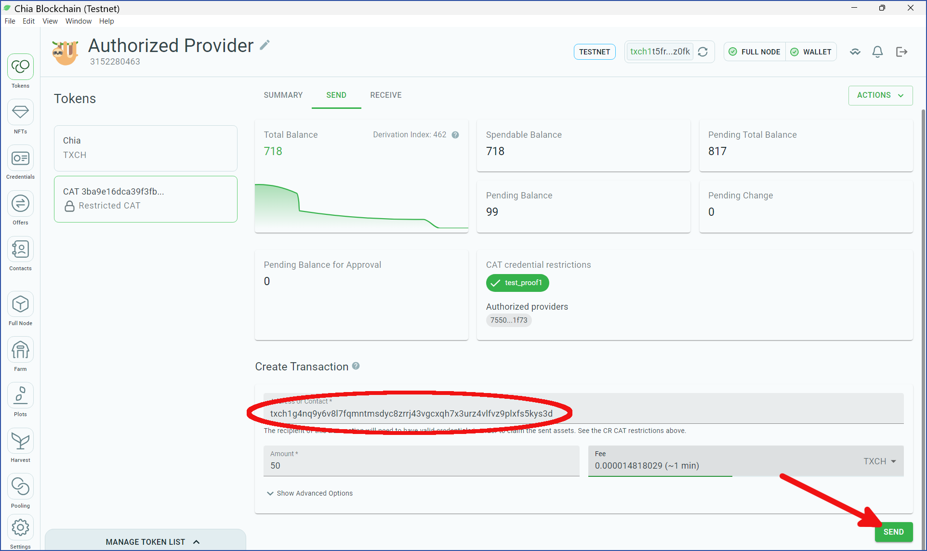This screenshot has width=927, height=551.
Task: Click the FULL NODE status button
Action: (755, 52)
